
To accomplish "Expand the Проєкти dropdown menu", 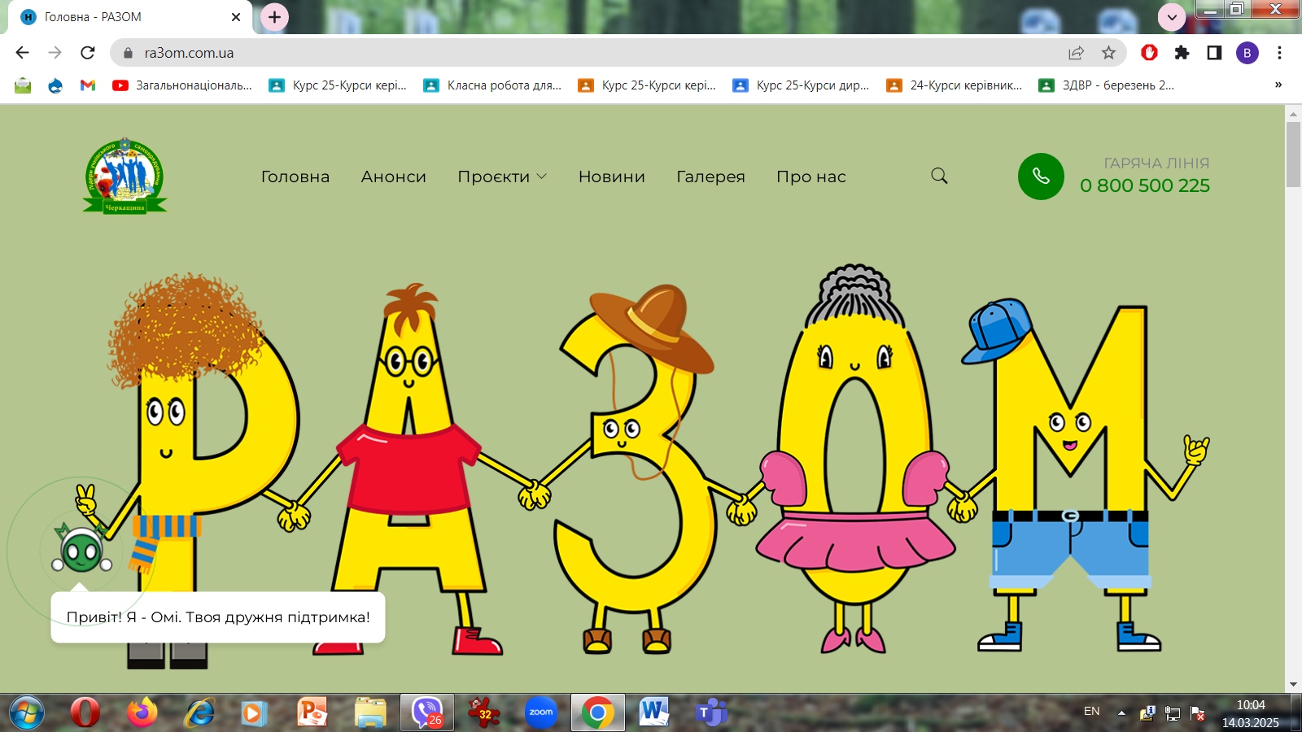I will (502, 176).
